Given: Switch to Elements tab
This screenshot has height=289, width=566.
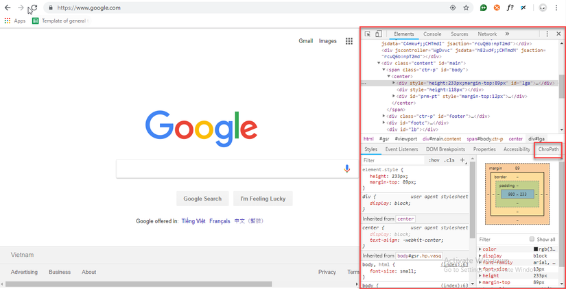Looking at the screenshot, I should 404,34.
